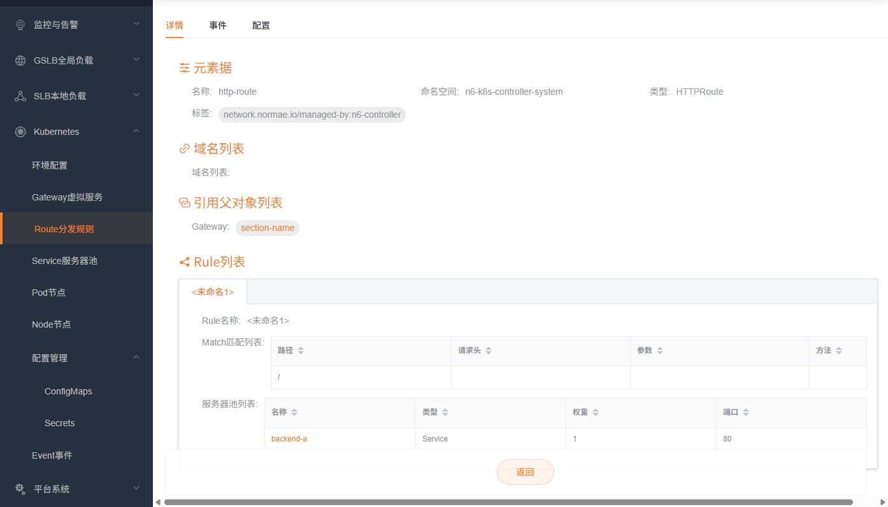Select the <未命名1> rule tab
The height and width of the screenshot is (507, 888).
point(213,292)
